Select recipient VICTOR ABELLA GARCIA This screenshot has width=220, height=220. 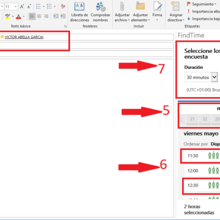pos(24,37)
